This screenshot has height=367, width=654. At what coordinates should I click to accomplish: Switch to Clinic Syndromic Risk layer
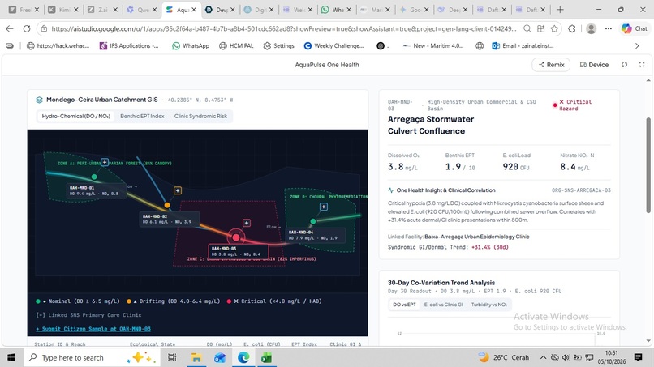click(200, 116)
